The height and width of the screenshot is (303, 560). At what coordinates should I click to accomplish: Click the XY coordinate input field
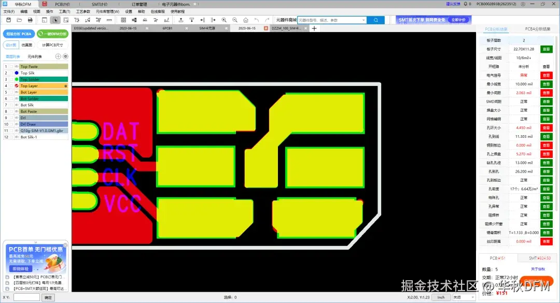26,297
